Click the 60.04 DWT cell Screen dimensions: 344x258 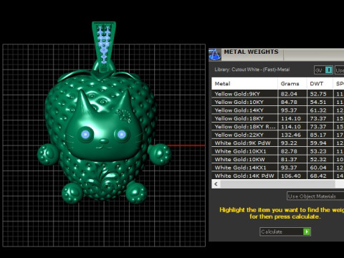point(320,168)
